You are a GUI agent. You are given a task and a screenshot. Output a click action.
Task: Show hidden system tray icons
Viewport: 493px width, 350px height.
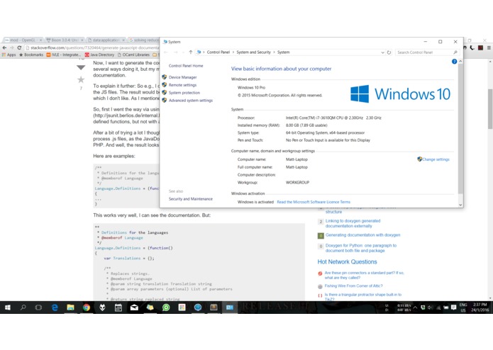click(x=415, y=307)
